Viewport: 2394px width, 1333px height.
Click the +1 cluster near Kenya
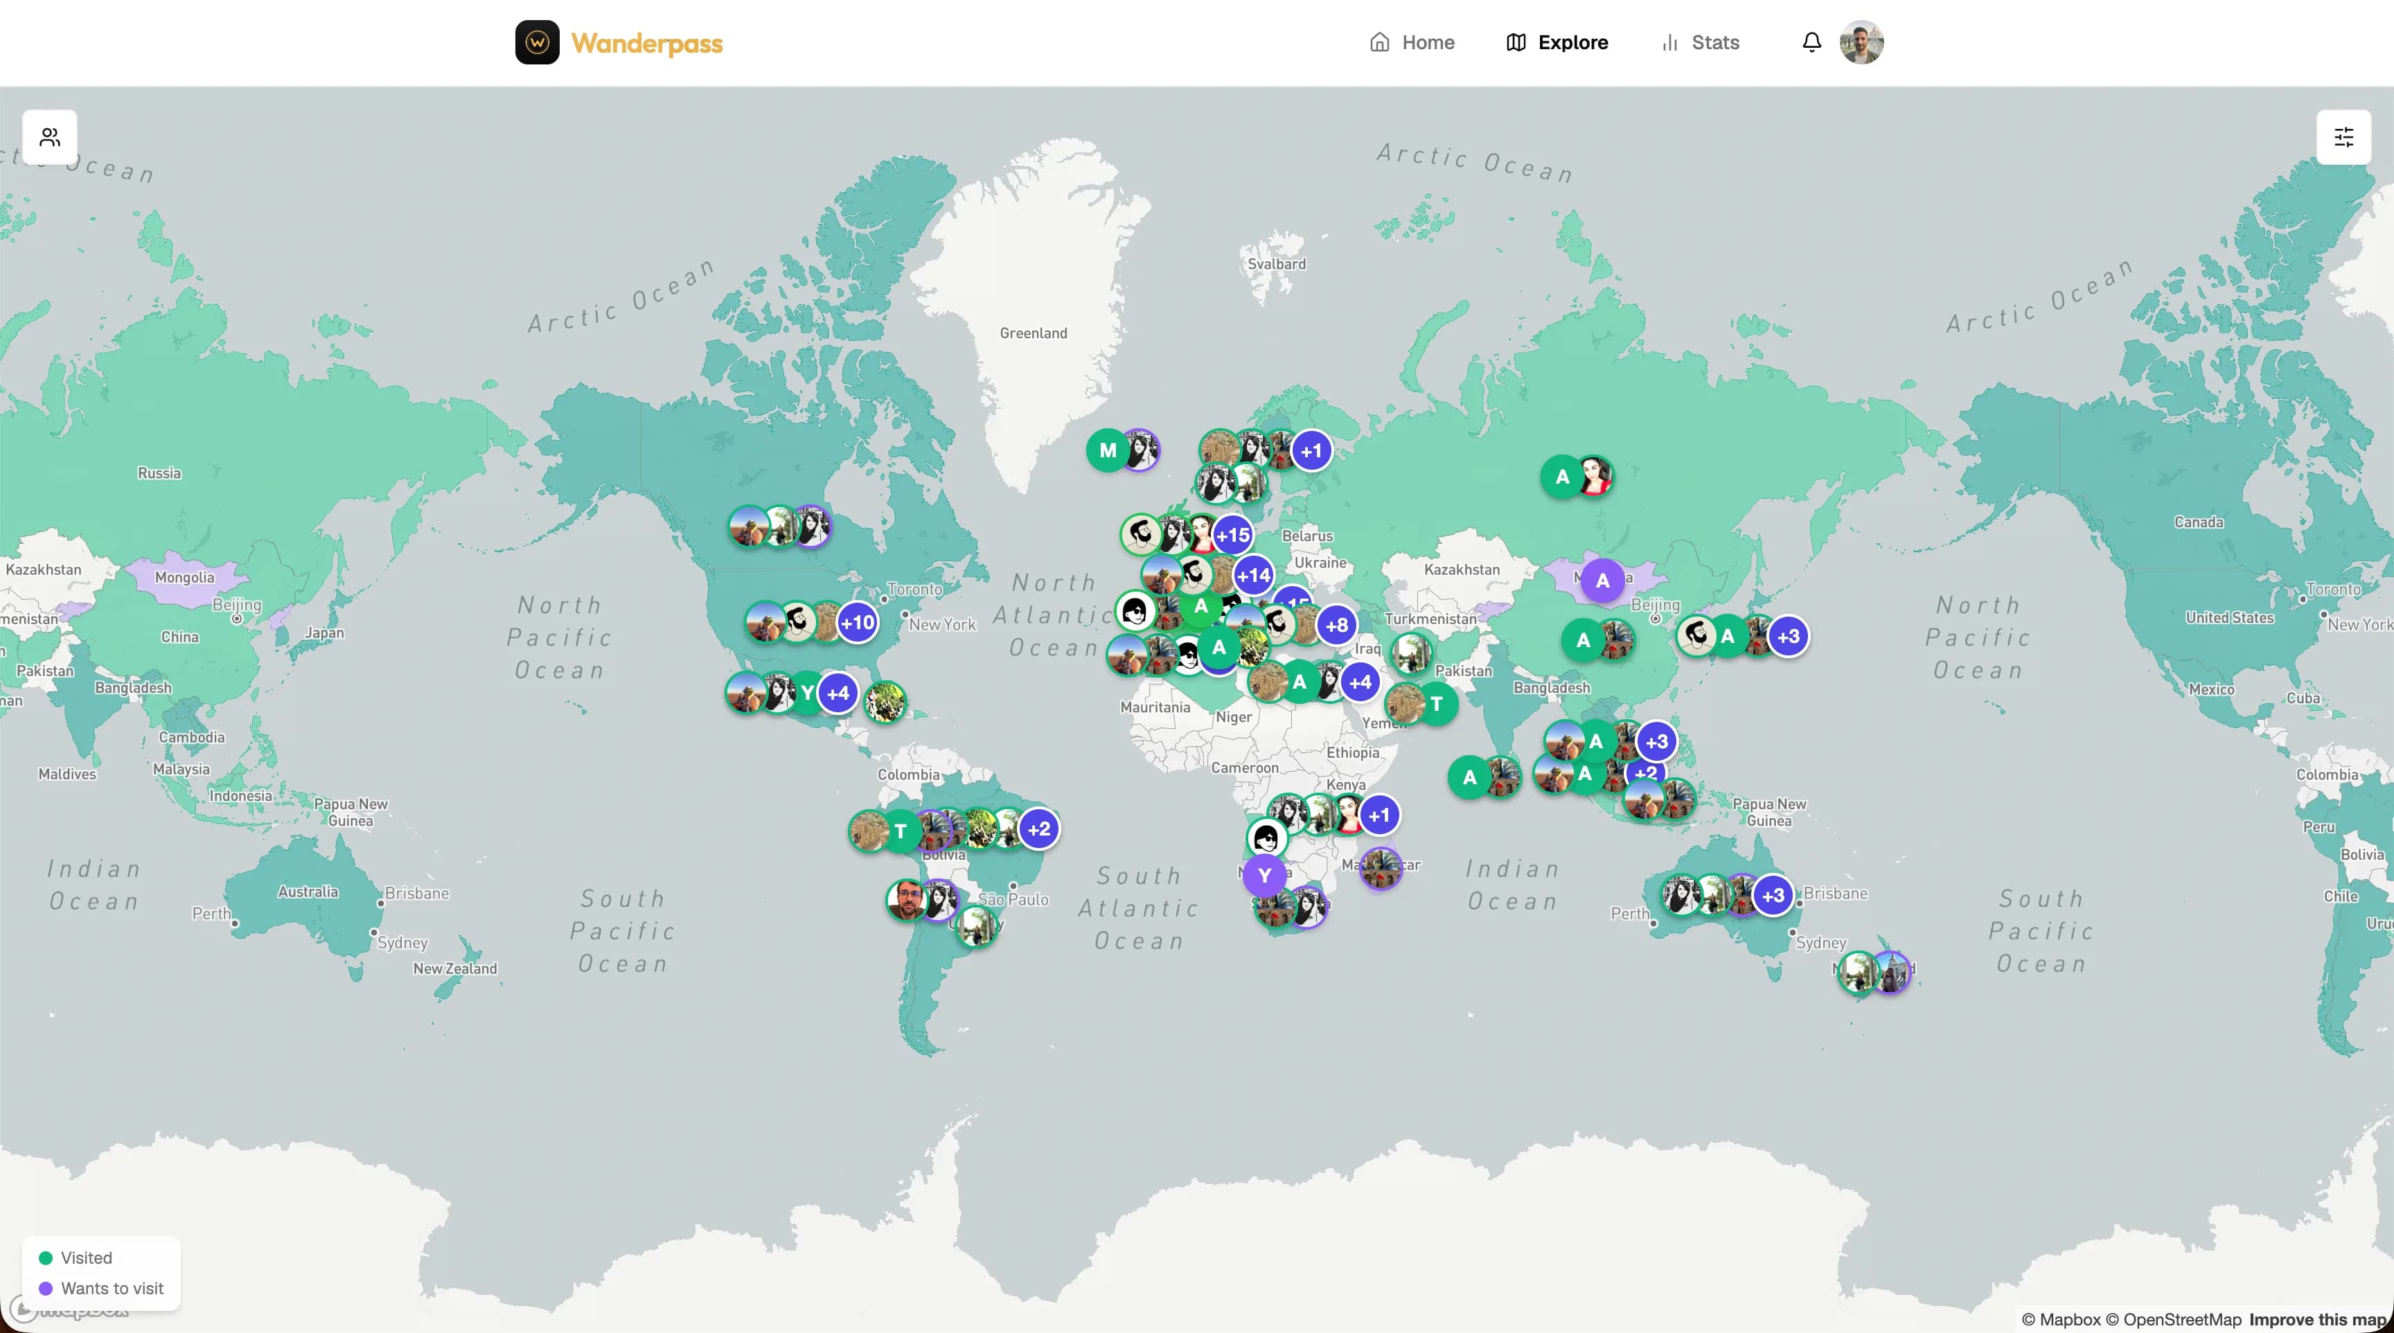[x=1379, y=816]
